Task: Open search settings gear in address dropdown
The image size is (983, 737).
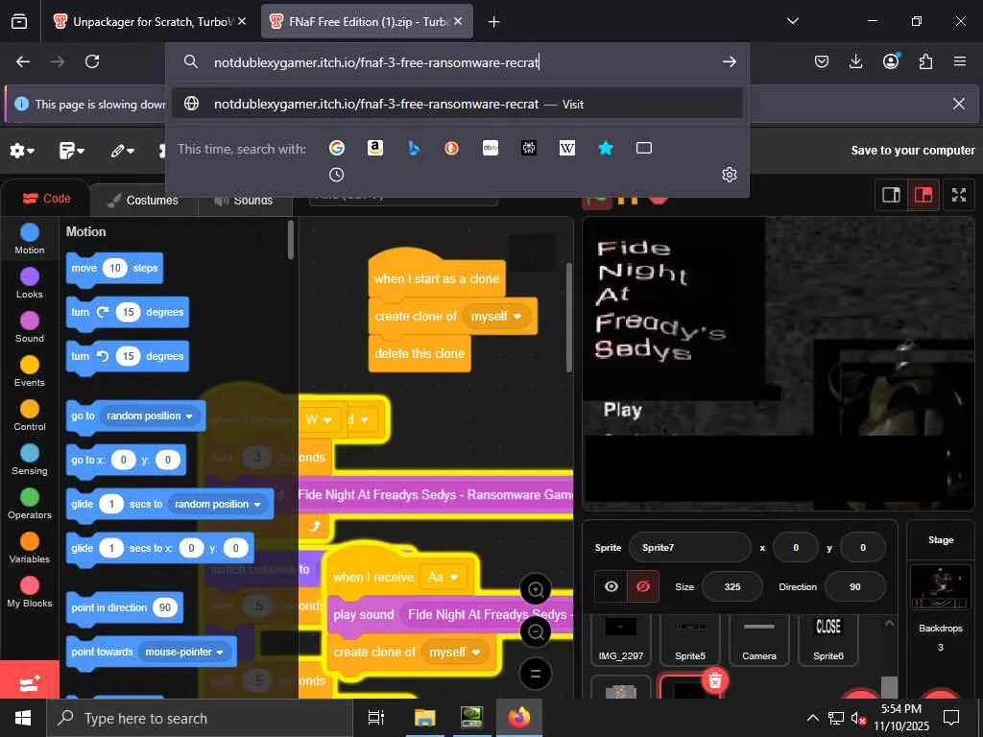Action: tap(730, 175)
